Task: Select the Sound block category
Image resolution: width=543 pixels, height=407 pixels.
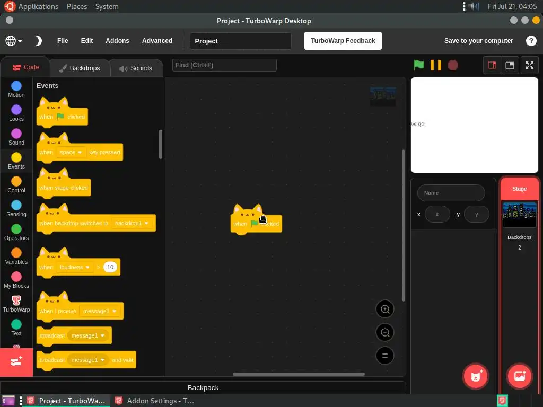Action: tap(16, 137)
